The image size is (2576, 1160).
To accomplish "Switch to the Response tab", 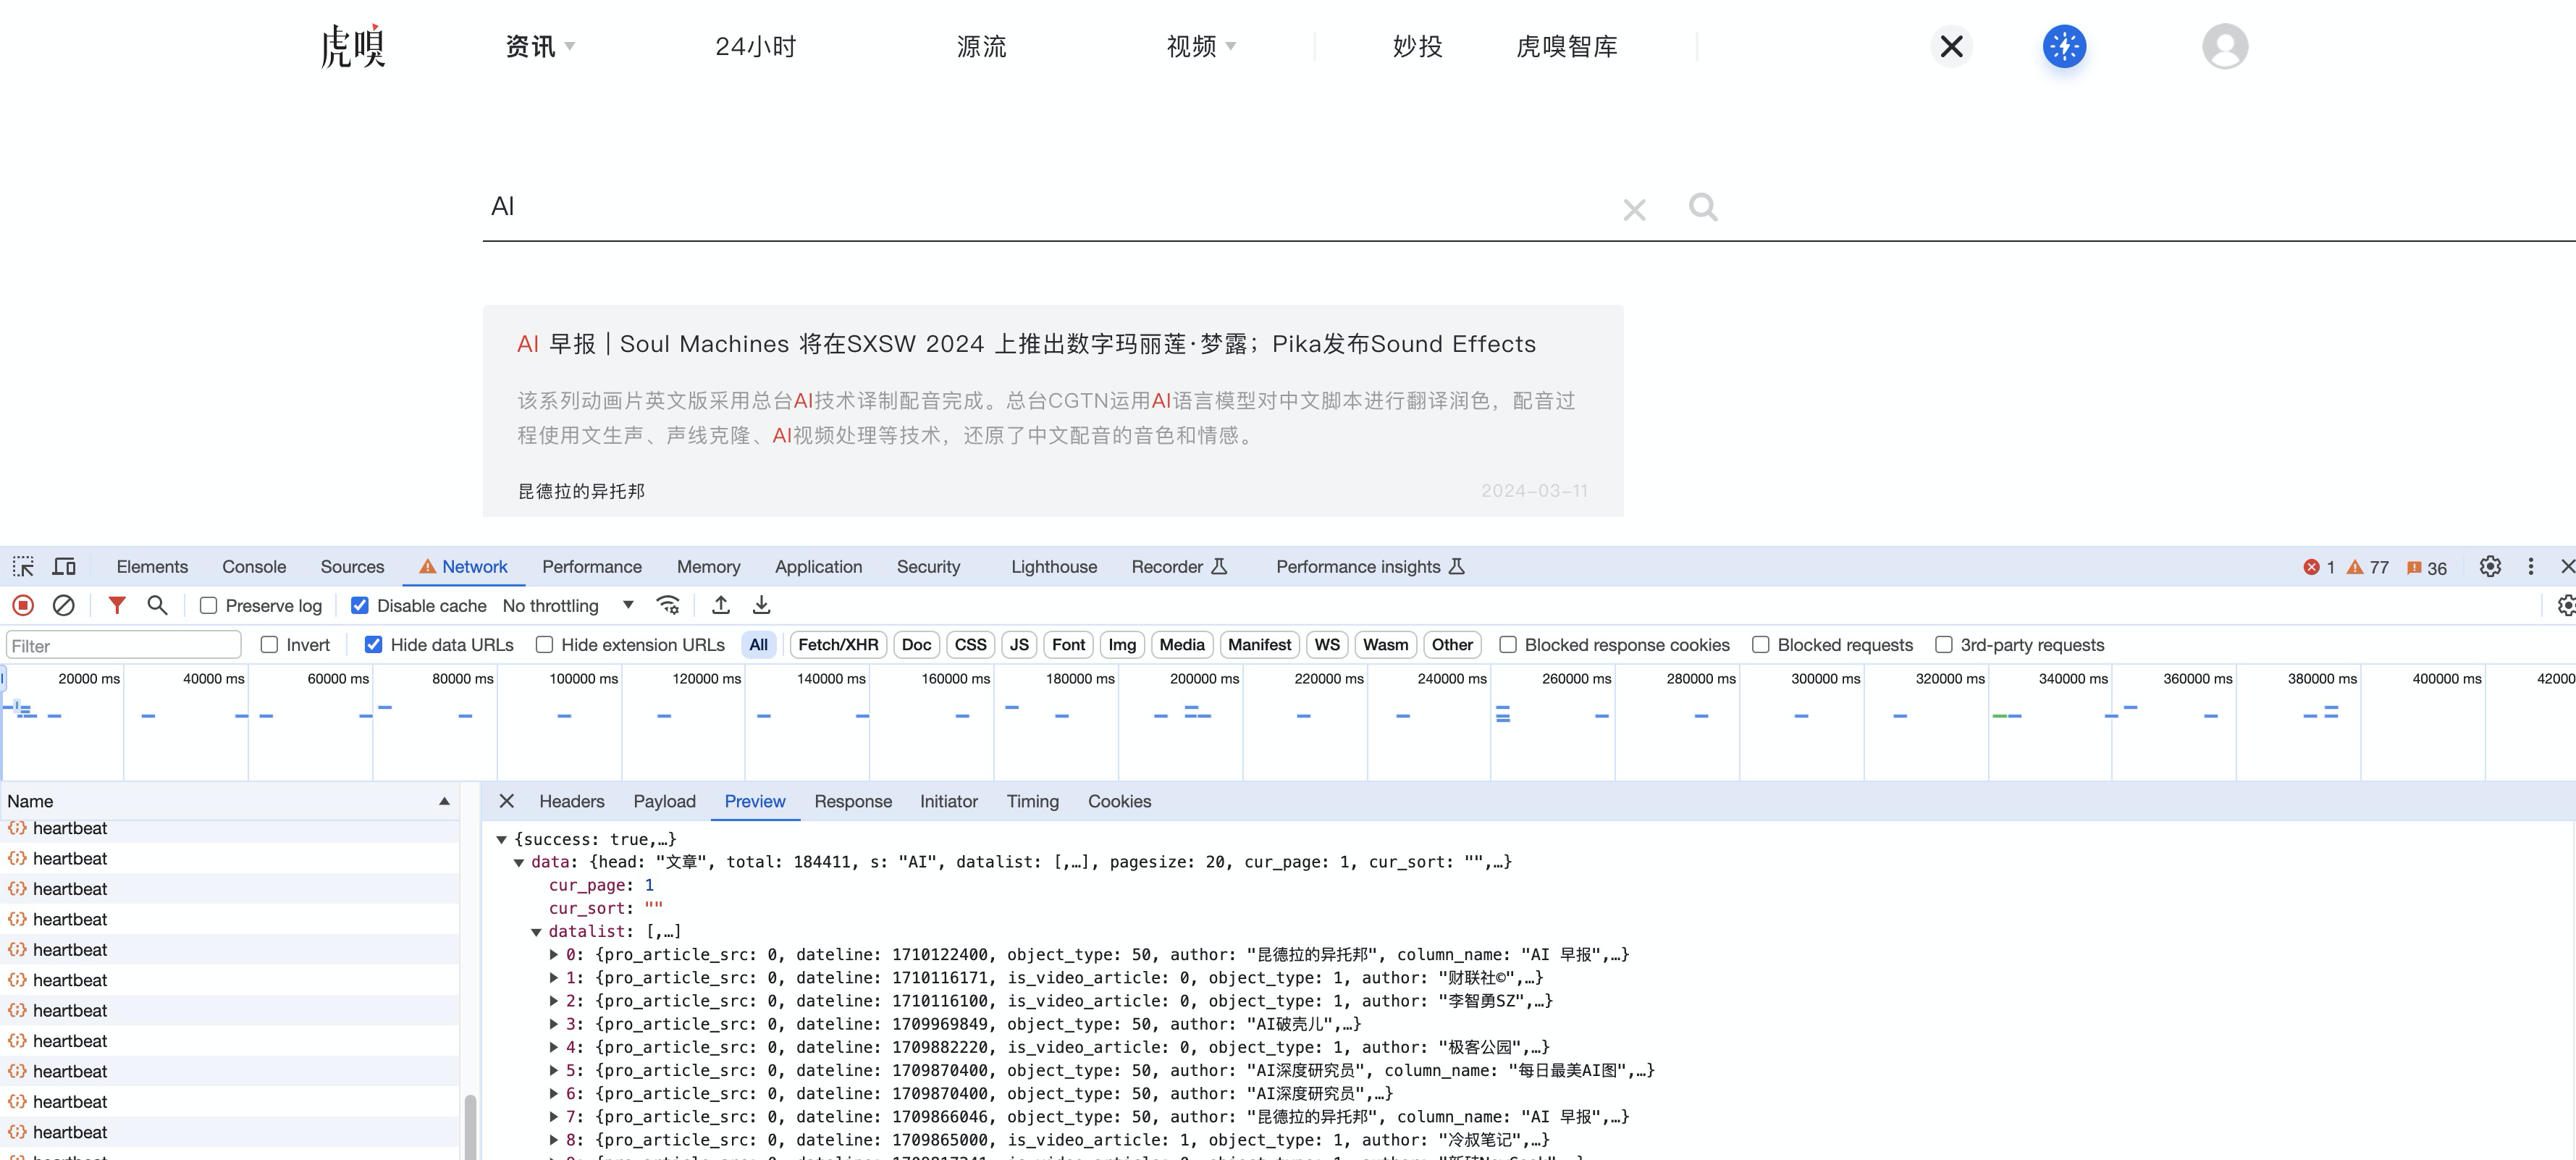I will [852, 801].
